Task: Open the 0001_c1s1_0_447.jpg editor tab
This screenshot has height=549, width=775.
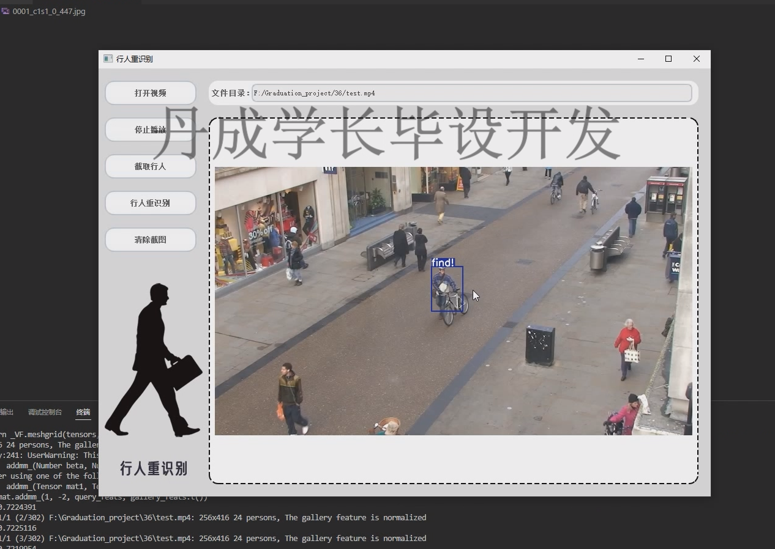Action: point(48,11)
